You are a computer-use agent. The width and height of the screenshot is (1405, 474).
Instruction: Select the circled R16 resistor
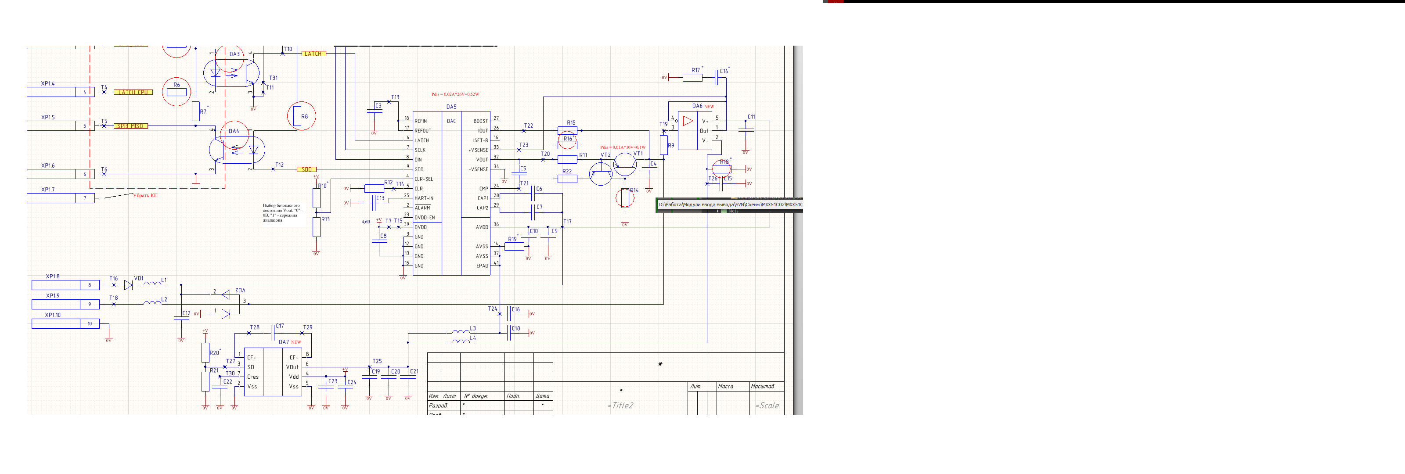(567, 145)
